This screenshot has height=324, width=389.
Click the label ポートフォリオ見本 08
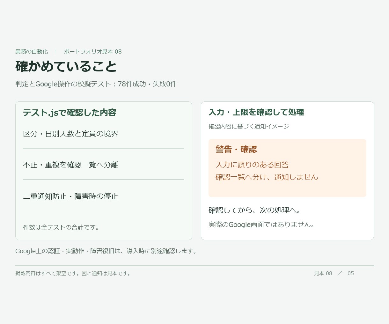(93, 52)
